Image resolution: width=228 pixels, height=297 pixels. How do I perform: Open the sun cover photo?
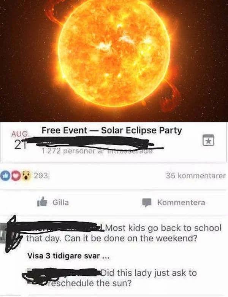[114, 60]
